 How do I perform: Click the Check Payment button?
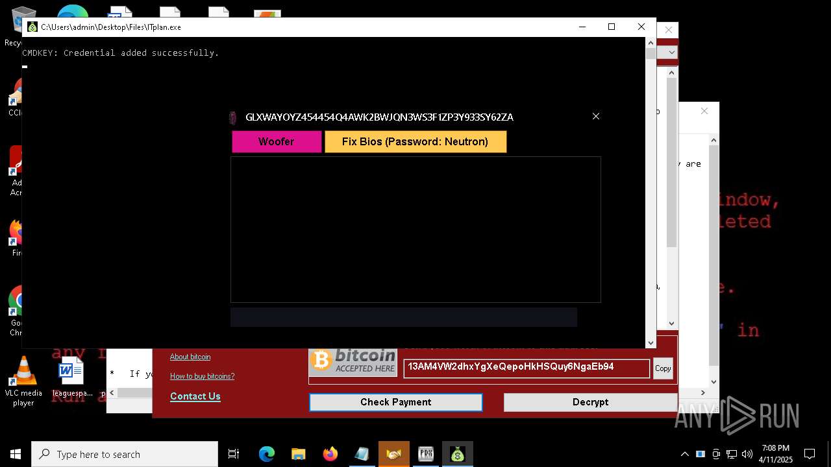(x=396, y=402)
